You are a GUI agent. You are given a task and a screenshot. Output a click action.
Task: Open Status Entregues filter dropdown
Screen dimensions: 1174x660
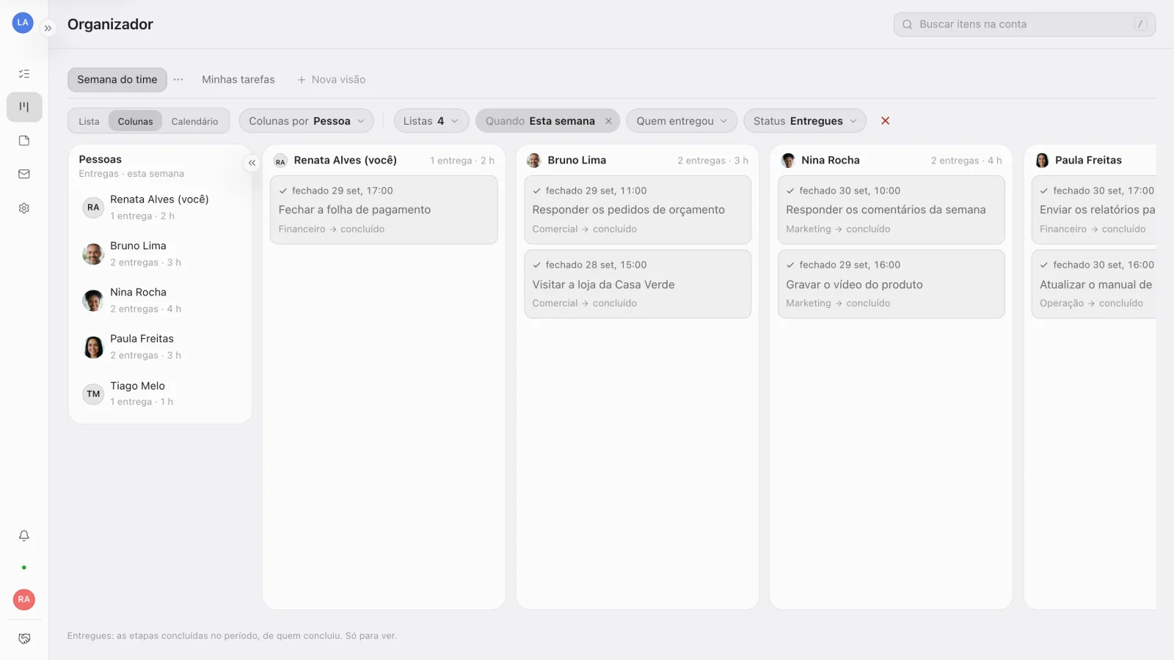point(805,121)
